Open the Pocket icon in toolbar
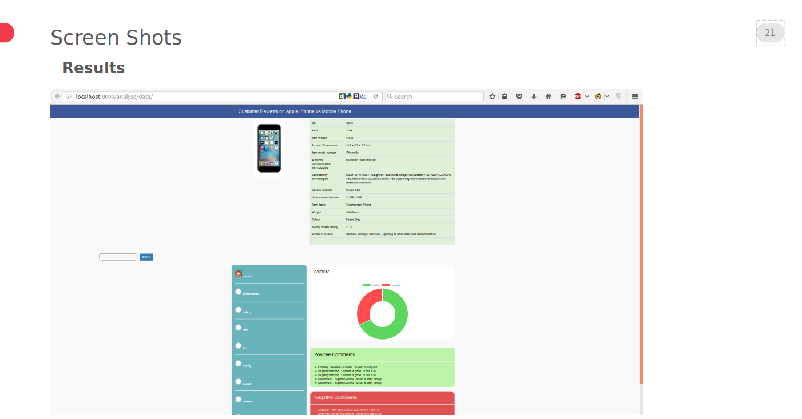This screenshot has height=419, width=802. tap(519, 97)
